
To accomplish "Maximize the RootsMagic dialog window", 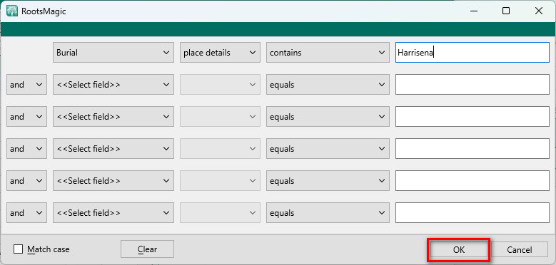I will 506,11.
